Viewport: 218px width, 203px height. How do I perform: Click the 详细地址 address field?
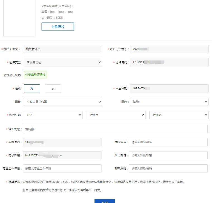coord(115,129)
